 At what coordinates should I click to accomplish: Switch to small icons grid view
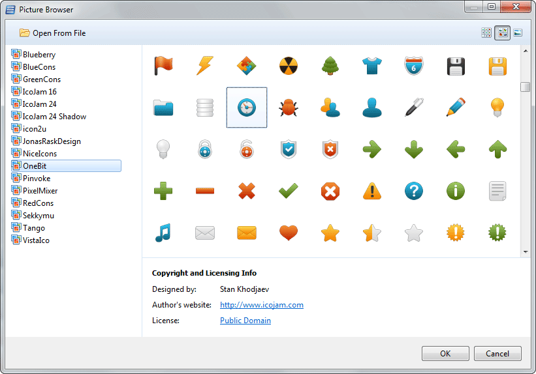(x=486, y=33)
